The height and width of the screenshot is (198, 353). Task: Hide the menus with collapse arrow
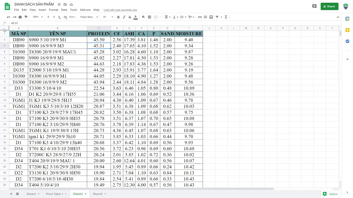(x=338, y=17)
